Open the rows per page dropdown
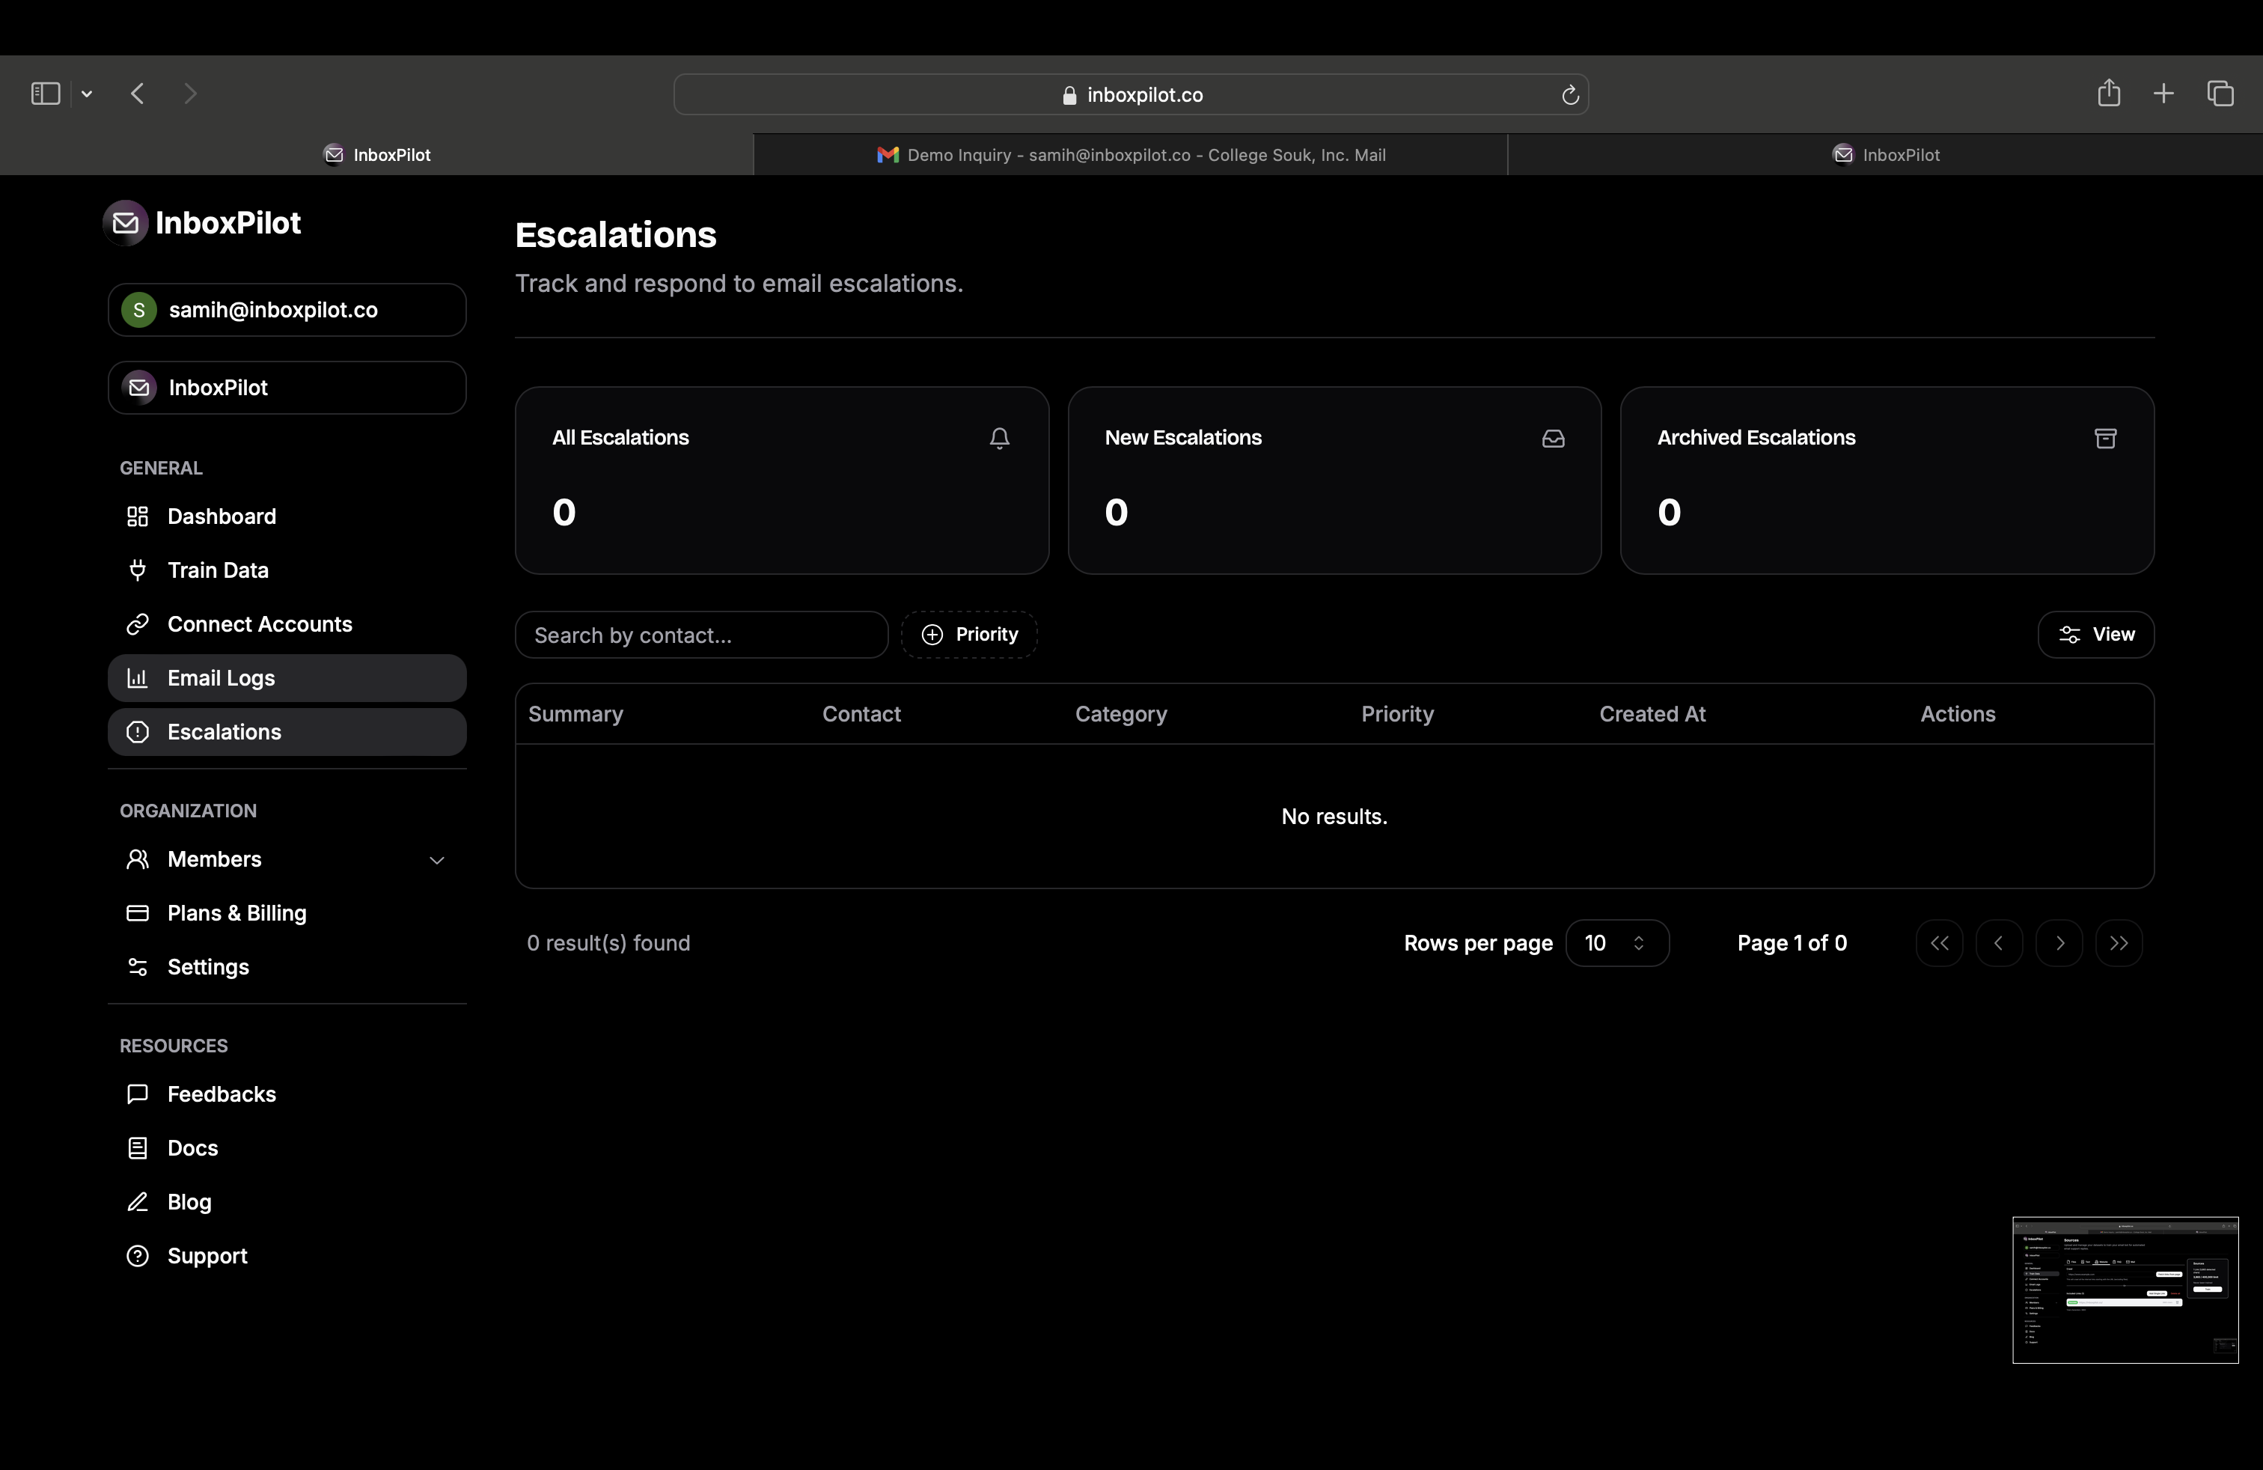 1616,943
